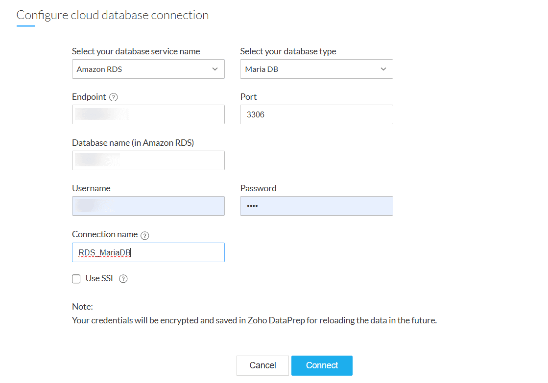This screenshot has width=548, height=383.
Task: Click the Endpoint help question mark icon
Action: (114, 97)
